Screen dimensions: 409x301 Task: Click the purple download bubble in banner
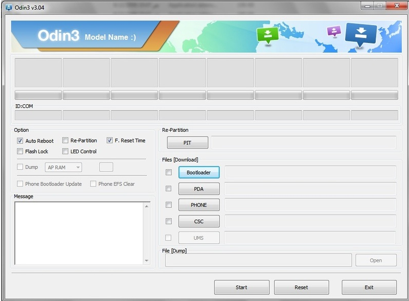[334, 32]
